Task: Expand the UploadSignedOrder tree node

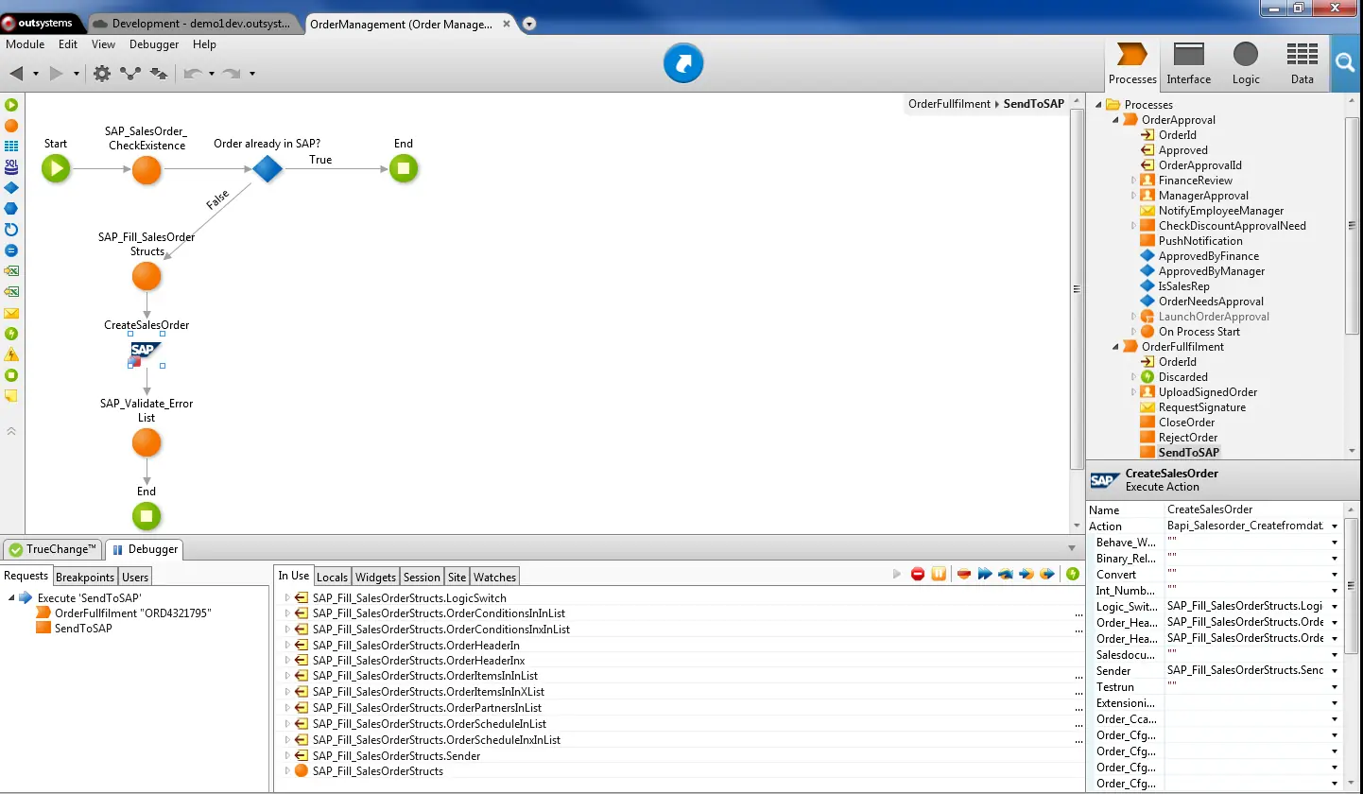Action: (x=1133, y=392)
